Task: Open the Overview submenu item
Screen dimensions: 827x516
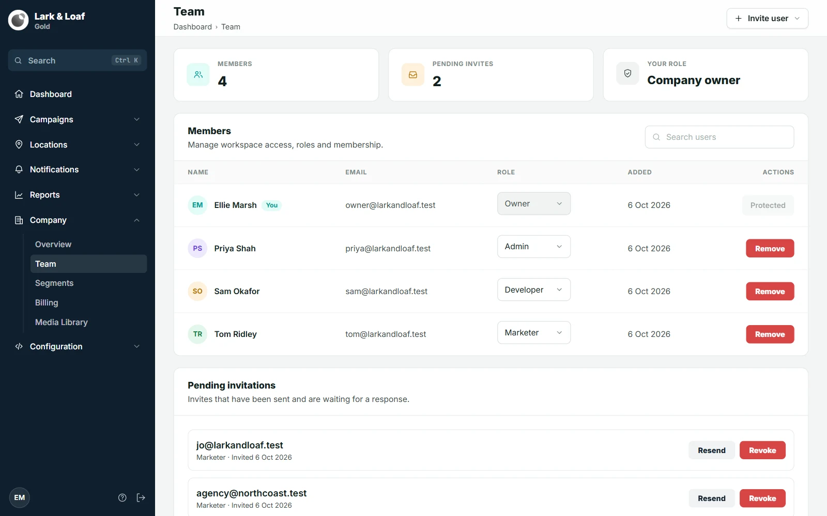Action: coord(88,244)
